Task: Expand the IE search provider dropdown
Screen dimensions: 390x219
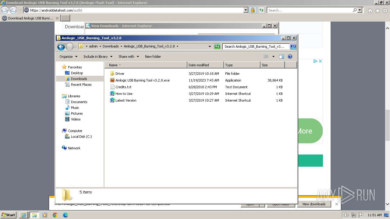Action: coord(360,10)
